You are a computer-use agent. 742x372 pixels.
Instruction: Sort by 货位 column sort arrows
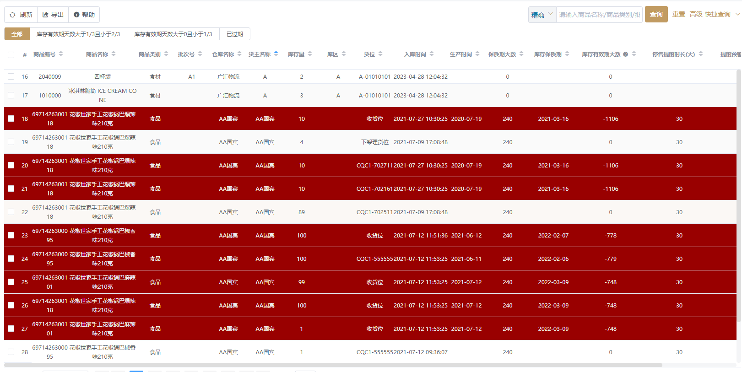(380, 54)
